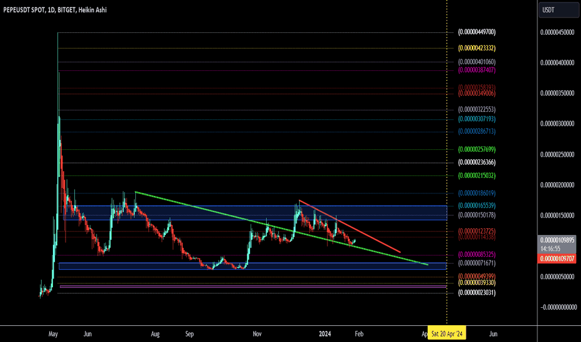The width and height of the screenshot is (581, 342).
Task: Click the fib level label 0.00000322553
Action: (476, 109)
